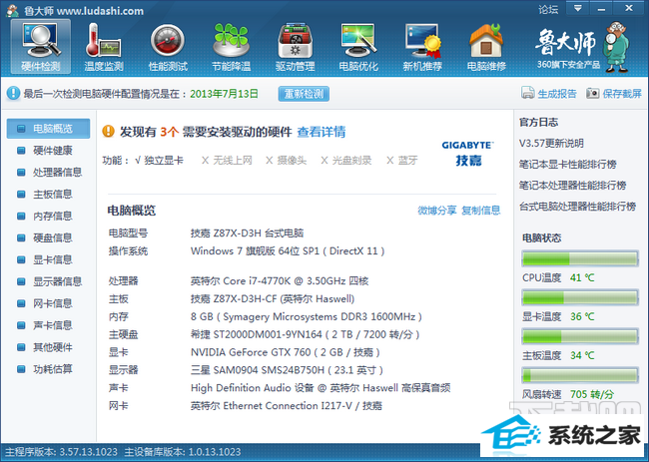Open 笔记本处理器性能排行榜 ranking
Viewport: 649px width, 462px height.
tap(572, 186)
